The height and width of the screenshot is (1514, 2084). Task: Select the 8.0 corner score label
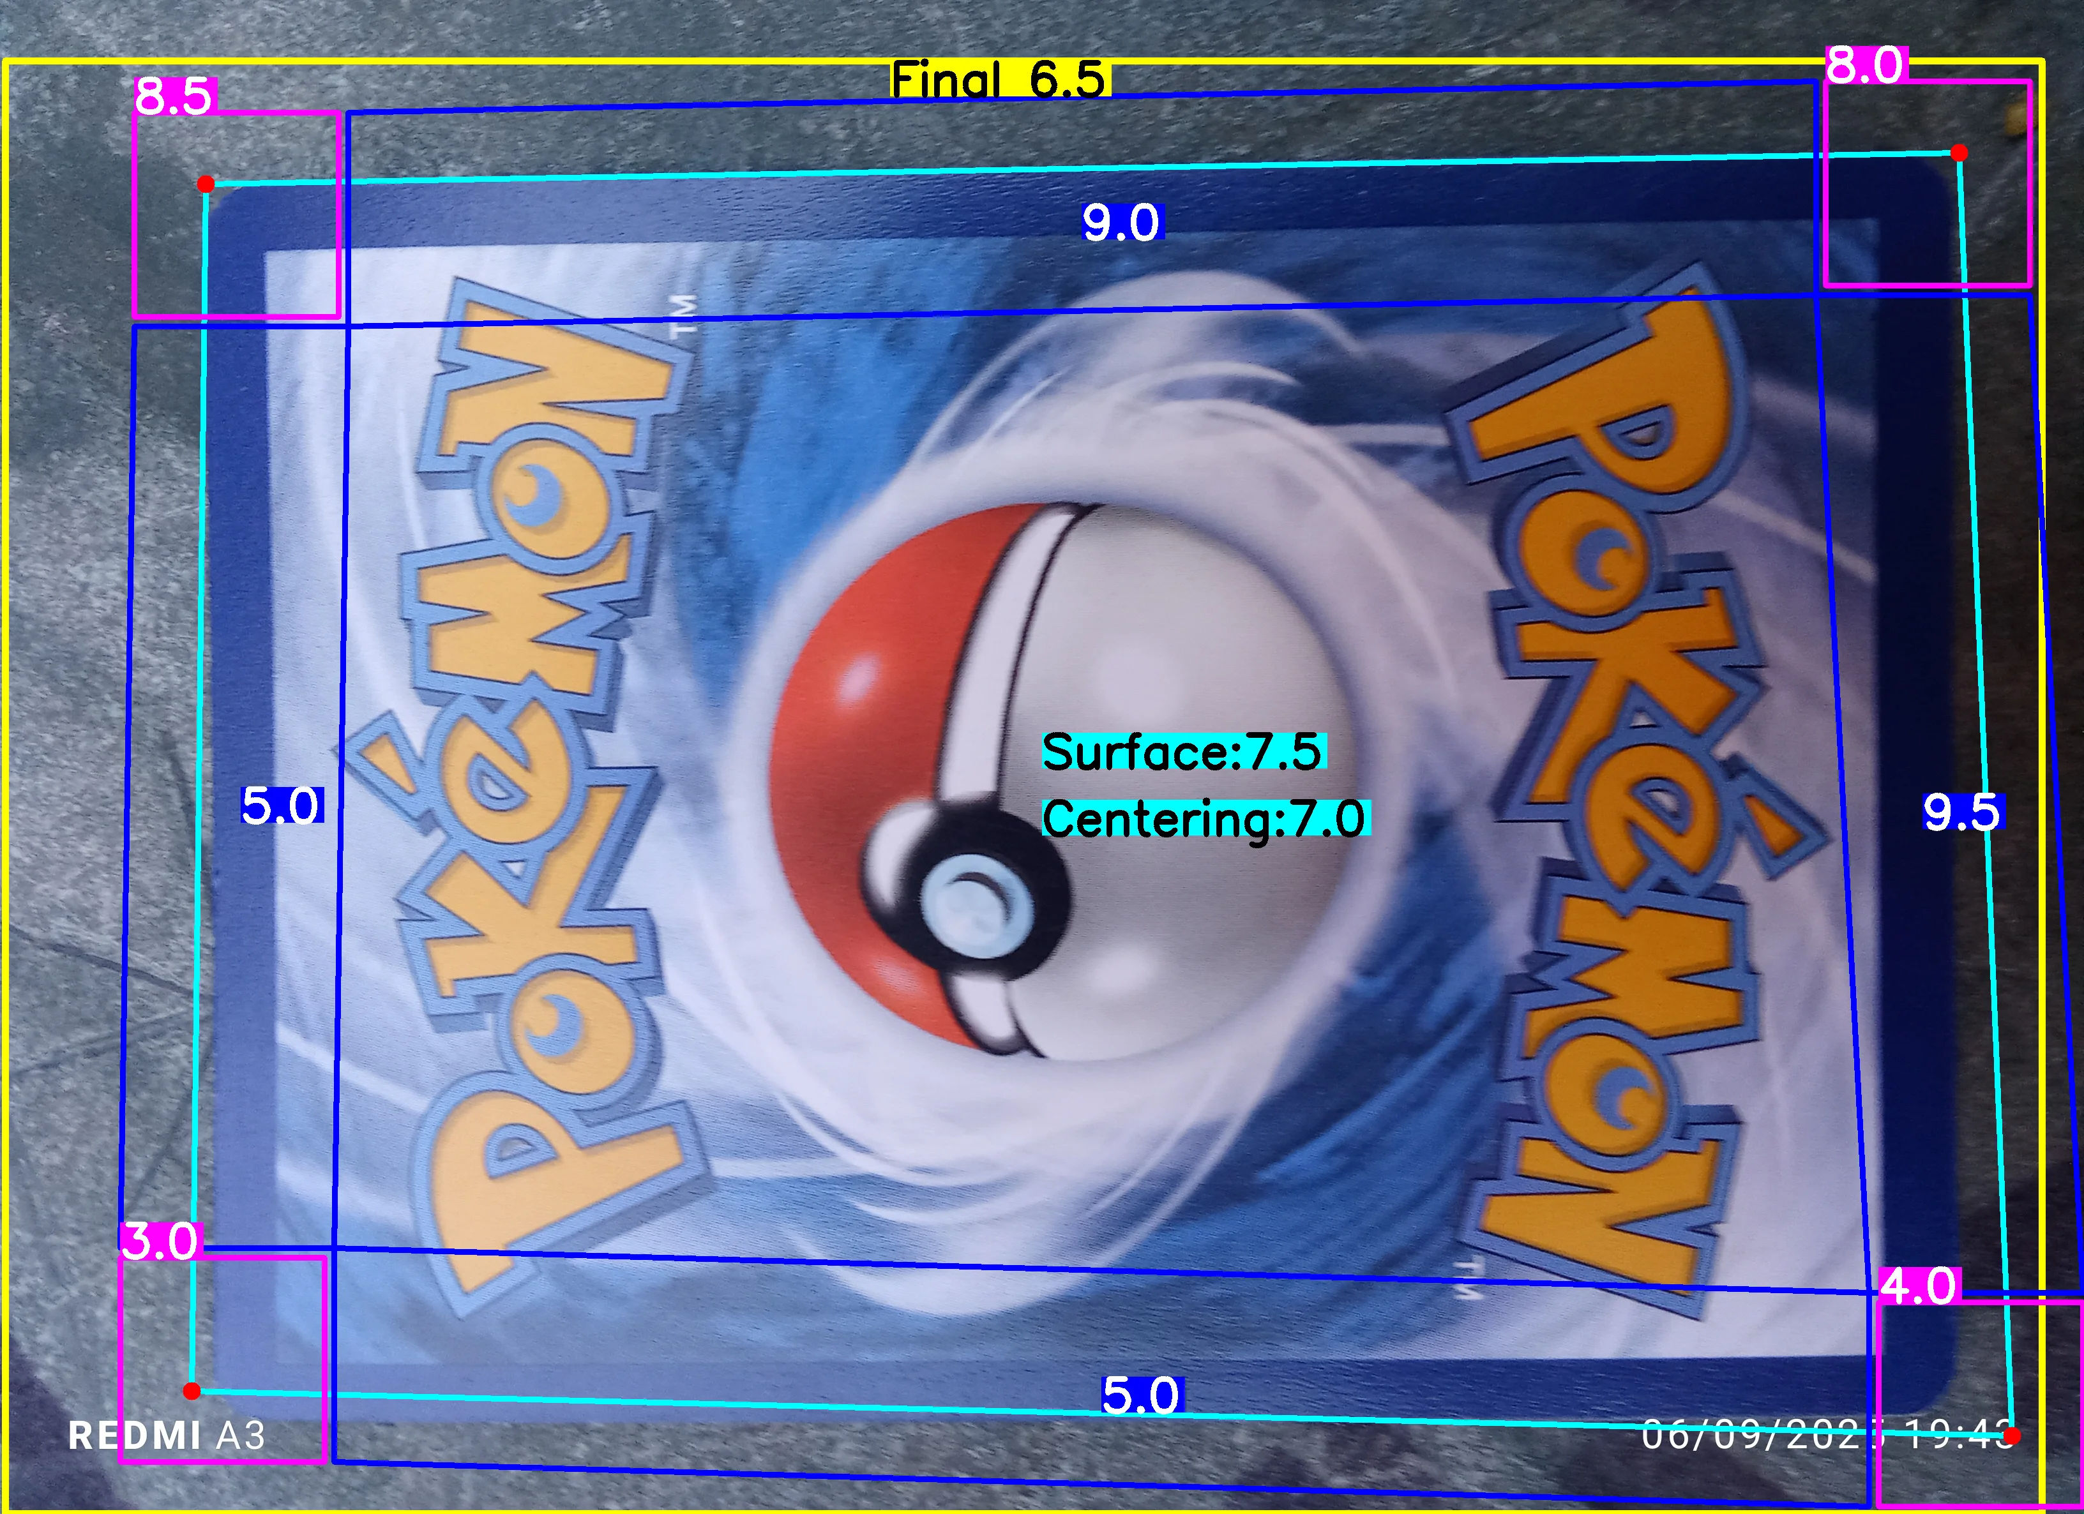click(1865, 65)
